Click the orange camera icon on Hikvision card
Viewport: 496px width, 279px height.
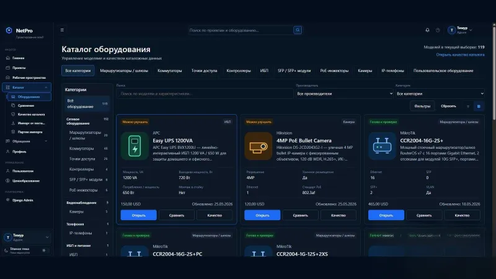pyautogui.click(x=258, y=146)
